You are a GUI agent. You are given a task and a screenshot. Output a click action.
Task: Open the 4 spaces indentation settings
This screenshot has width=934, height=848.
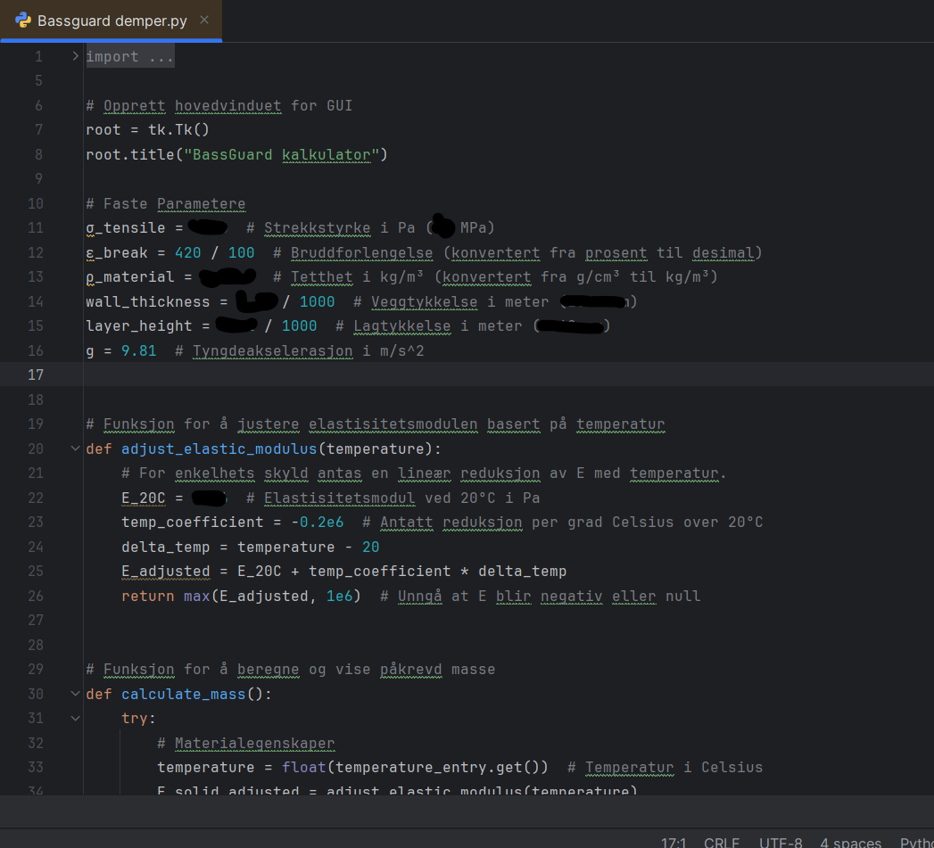[x=850, y=843]
